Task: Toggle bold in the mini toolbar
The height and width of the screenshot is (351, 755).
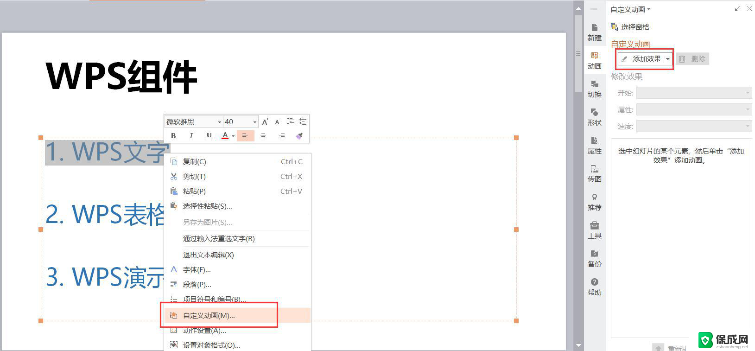Action: [173, 136]
